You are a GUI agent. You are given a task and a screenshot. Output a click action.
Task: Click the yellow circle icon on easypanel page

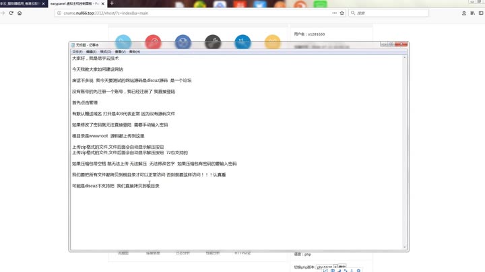tap(273, 42)
